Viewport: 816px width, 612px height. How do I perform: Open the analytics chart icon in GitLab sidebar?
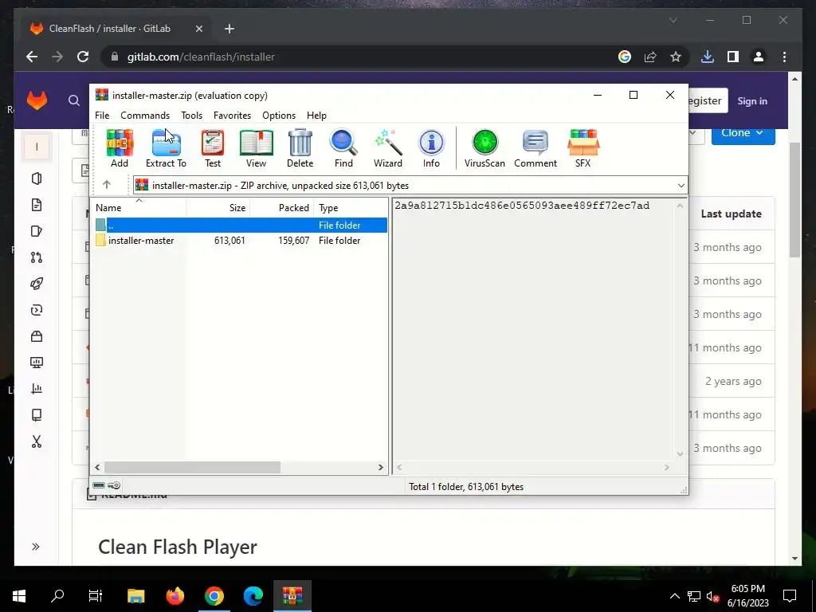(37, 389)
